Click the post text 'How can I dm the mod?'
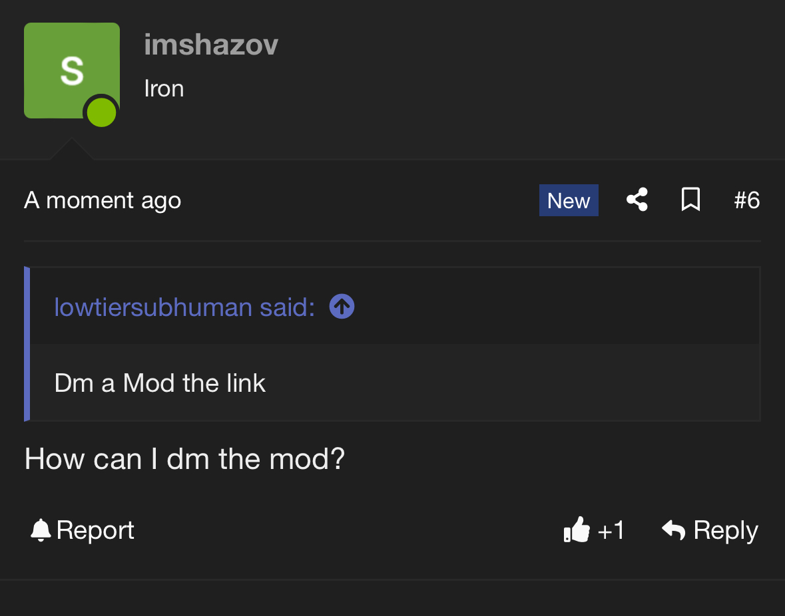 (184, 459)
